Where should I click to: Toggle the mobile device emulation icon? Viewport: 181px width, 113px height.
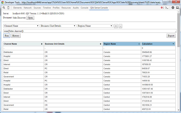point(8,8)
